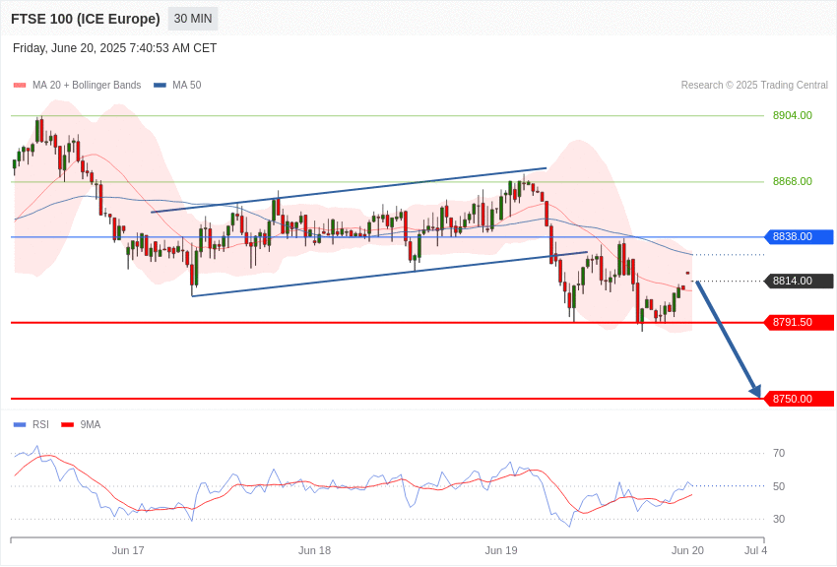Screen dimensions: 837x567
Task: Toggle the MA 50 legend label
Action: [x=187, y=85]
